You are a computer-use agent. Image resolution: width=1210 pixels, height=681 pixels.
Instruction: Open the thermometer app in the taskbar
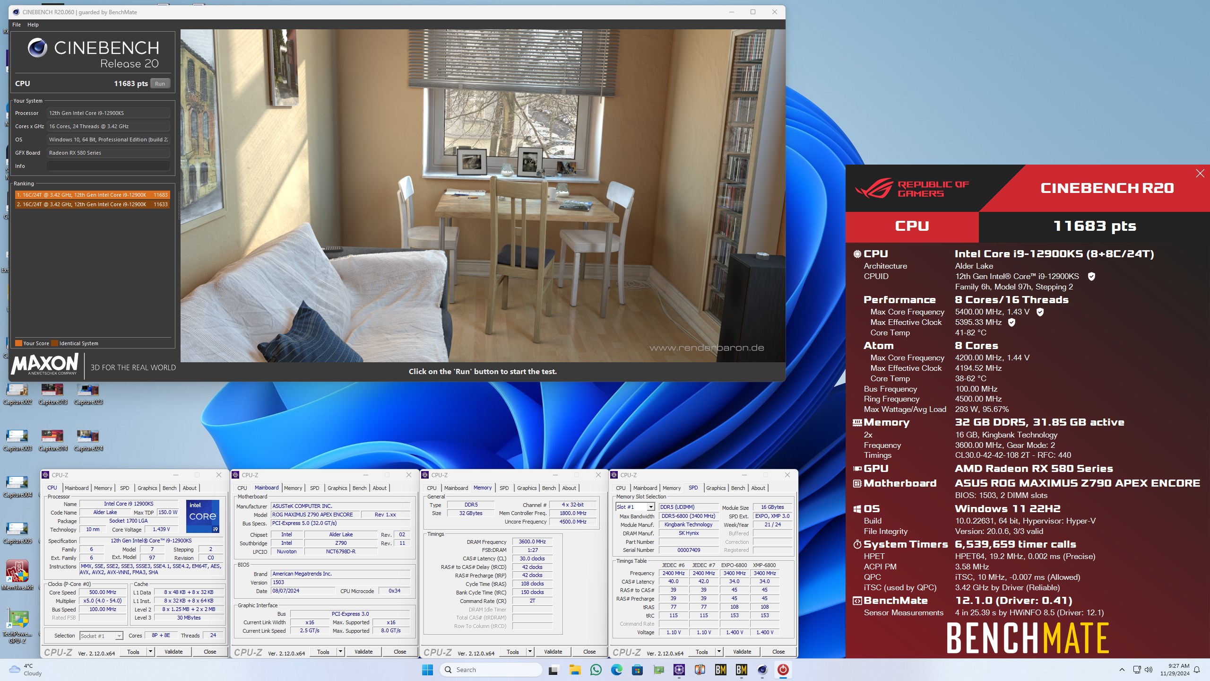click(x=700, y=670)
